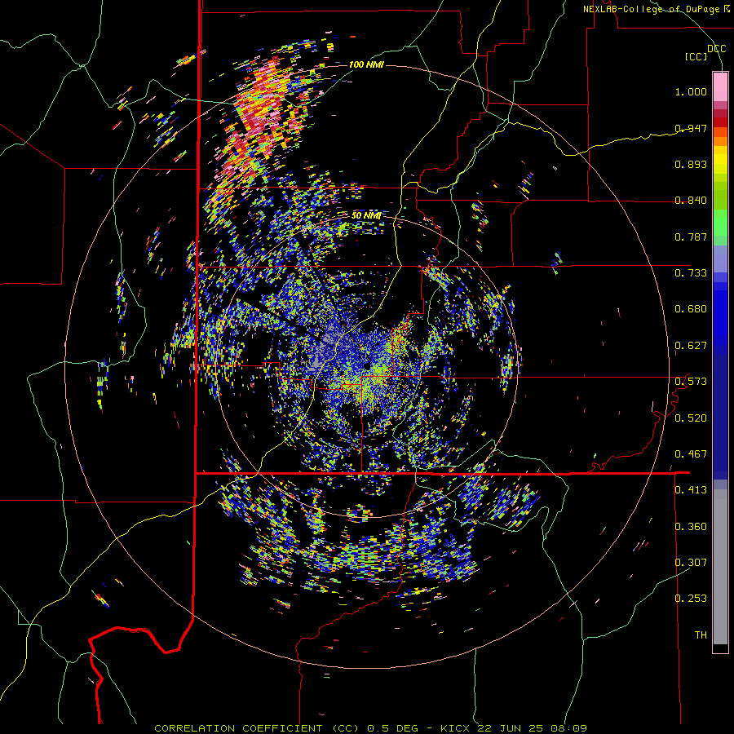Click the 100 NMI range ring label
Viewport: 734px width, 734px height.
pos(366,64)
